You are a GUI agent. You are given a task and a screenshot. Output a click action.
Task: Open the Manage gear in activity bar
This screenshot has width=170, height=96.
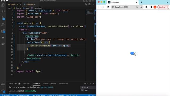click(3, 91)
